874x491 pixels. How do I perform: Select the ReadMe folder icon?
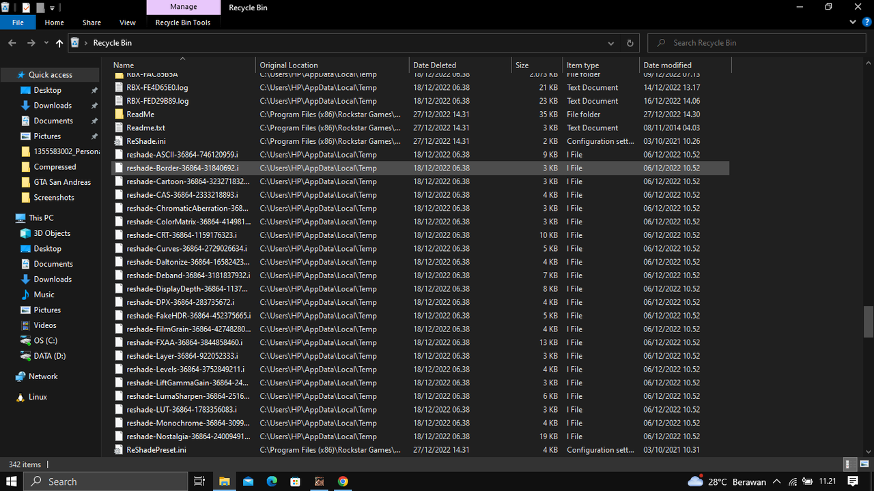click(119, 115)
